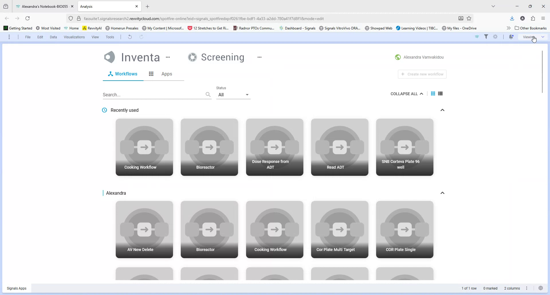Click the notifications bell icon
The image size is (550, 295).
pyautogui.click(x=511, y=37)
